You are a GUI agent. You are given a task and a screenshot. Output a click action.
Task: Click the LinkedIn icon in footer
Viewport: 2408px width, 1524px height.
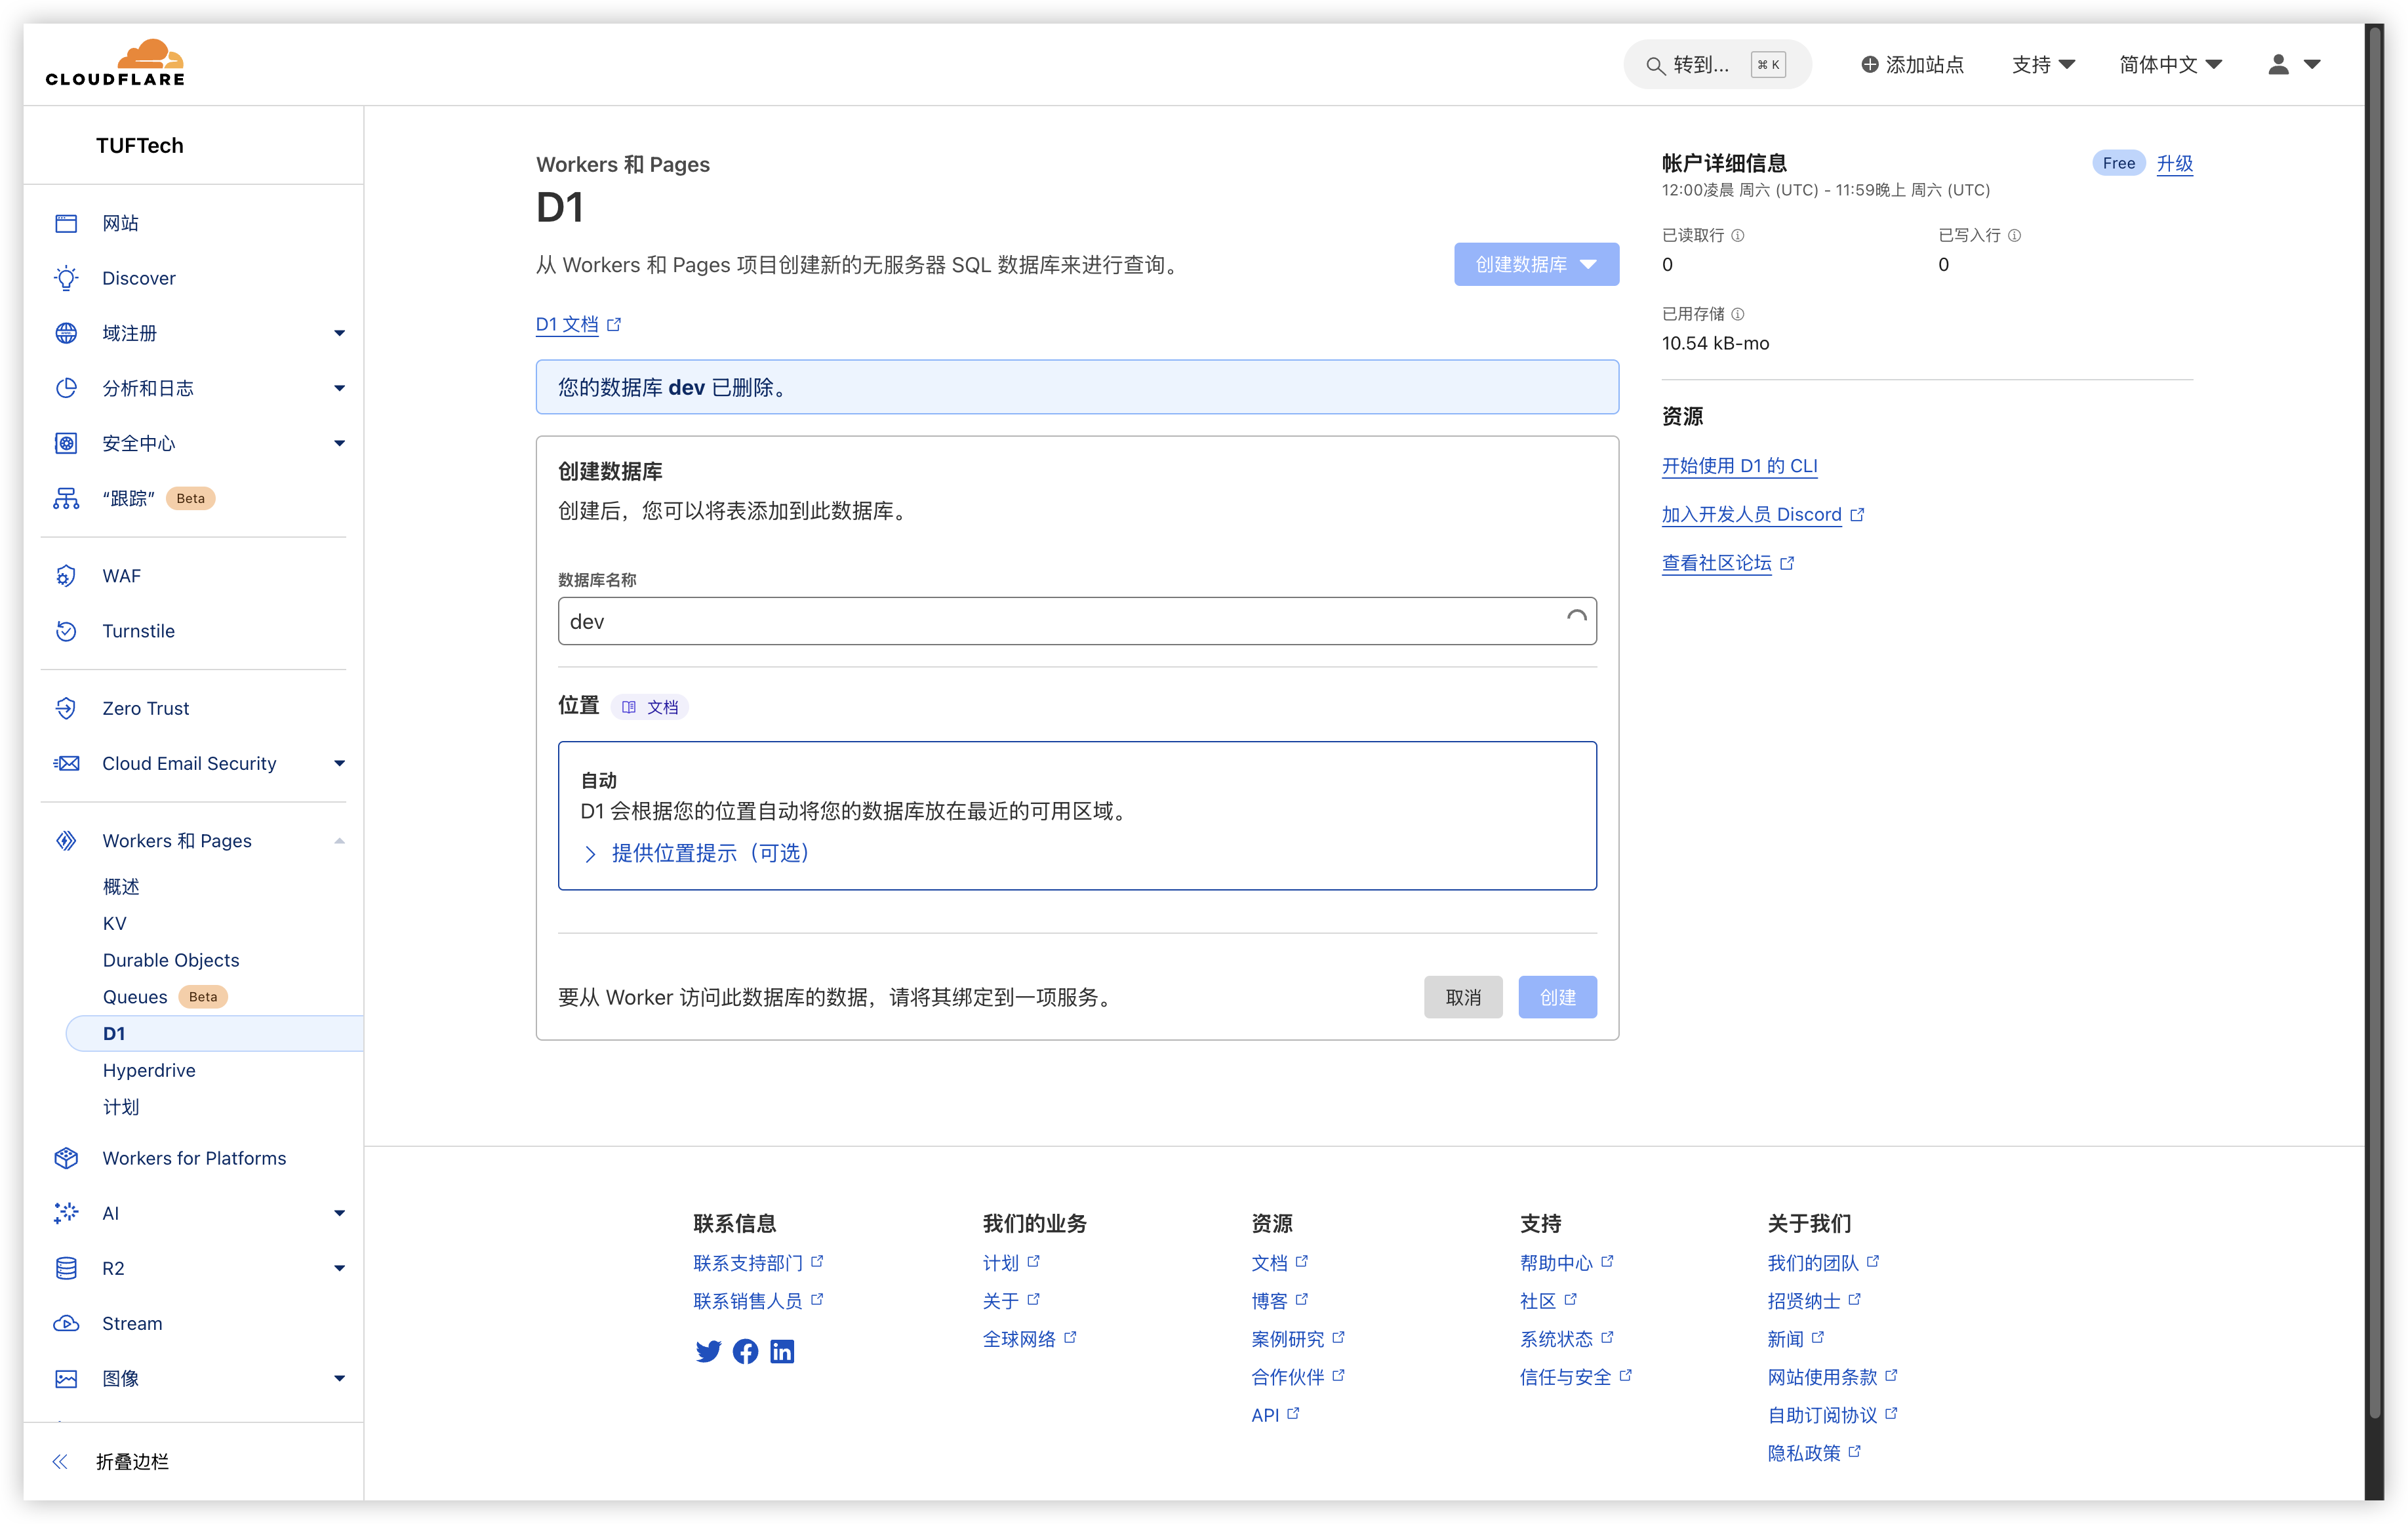pos(782,1351)
